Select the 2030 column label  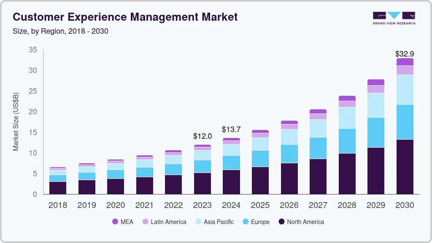pyautogui.click(x=405, y=205)
